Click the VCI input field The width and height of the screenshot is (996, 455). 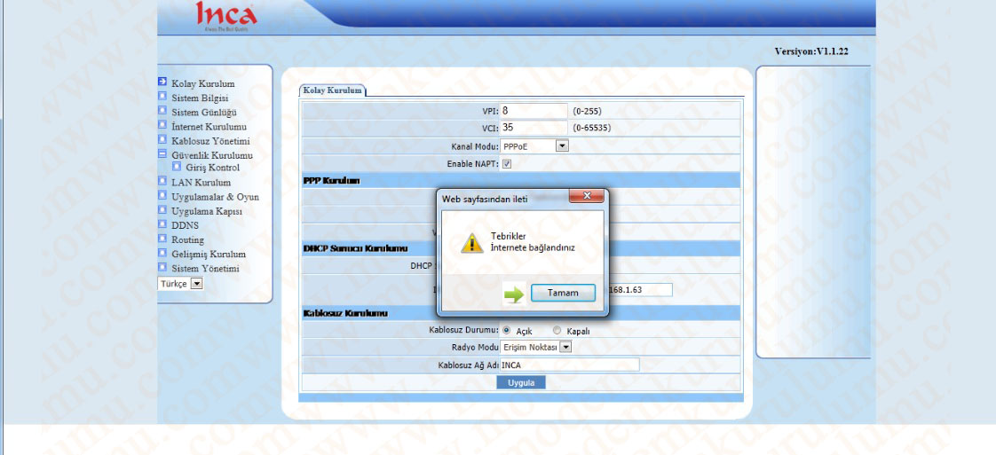[x=534, y=128]
